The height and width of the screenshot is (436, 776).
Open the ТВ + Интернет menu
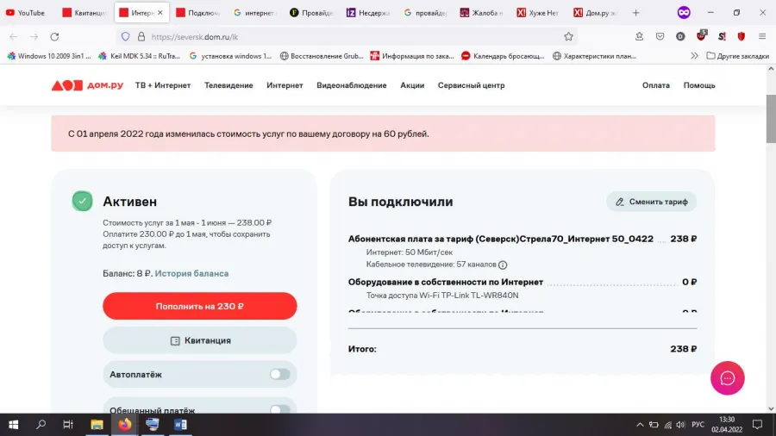(163, 85)
